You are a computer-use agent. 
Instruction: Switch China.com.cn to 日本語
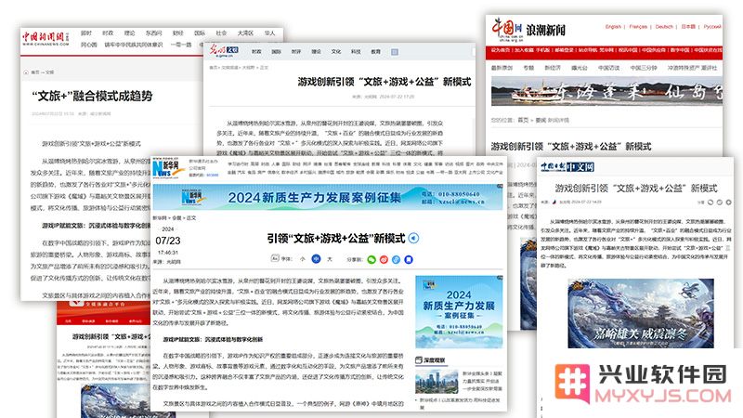688,27
